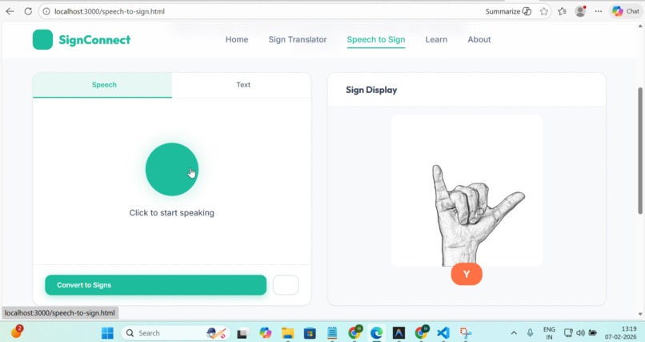Open the favorites list icon
Image resolution: width=645 pixels, height=342 pixels.
pyautogui.click(x=563, y=11)
